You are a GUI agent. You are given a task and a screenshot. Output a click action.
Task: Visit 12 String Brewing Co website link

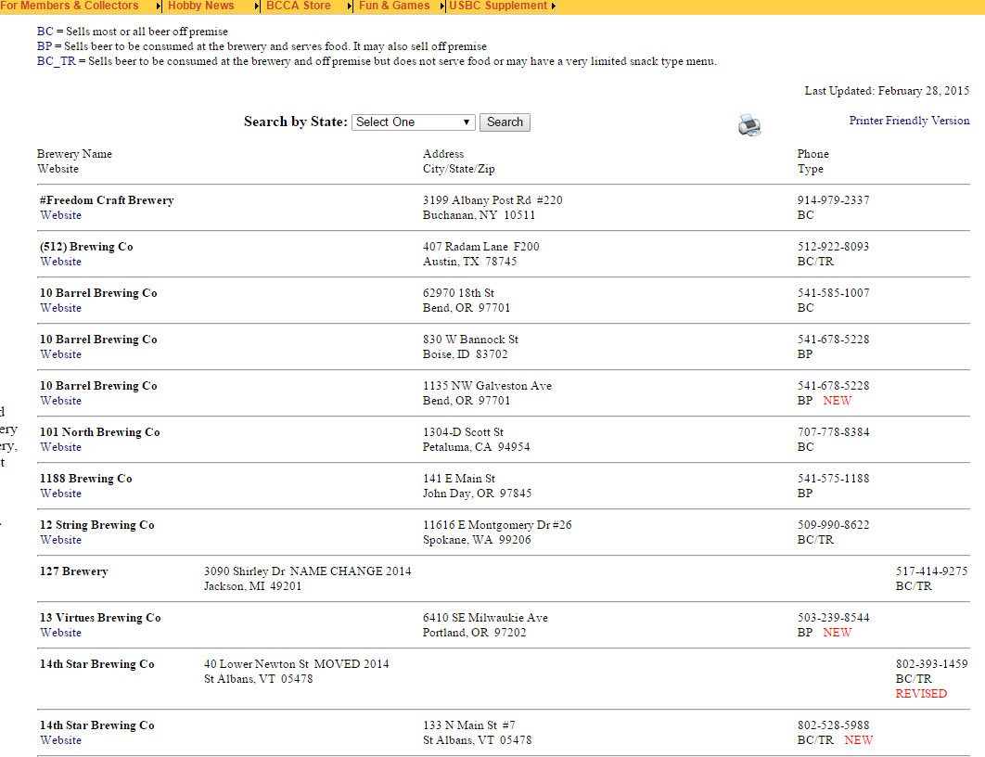[x=61, y=540]
